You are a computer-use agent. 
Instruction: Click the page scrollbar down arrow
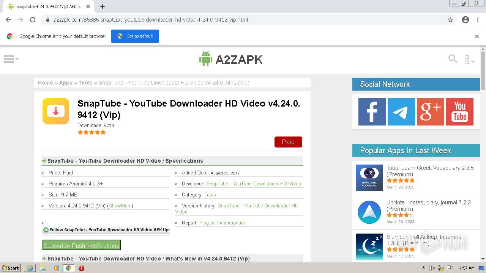tap(483, 259)
